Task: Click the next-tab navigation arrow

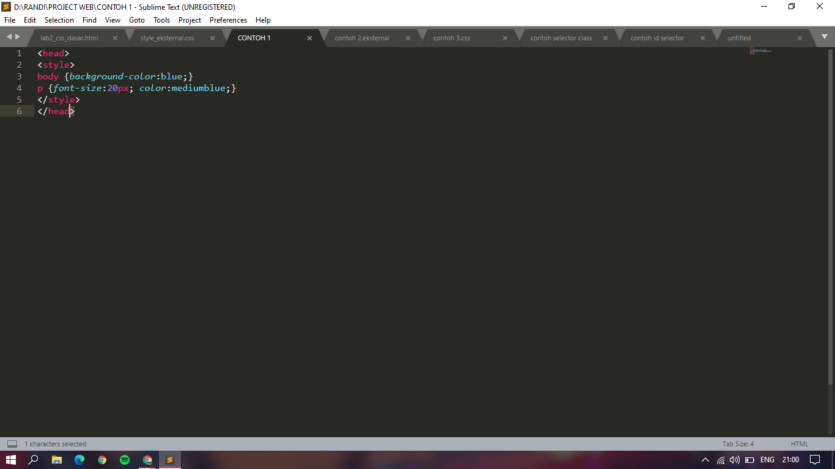Action: 17,36
